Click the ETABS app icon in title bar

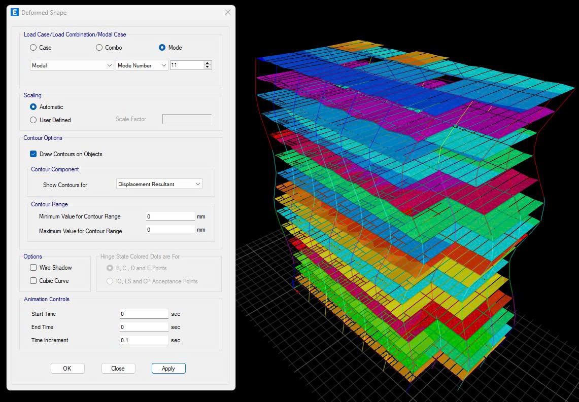15,13
